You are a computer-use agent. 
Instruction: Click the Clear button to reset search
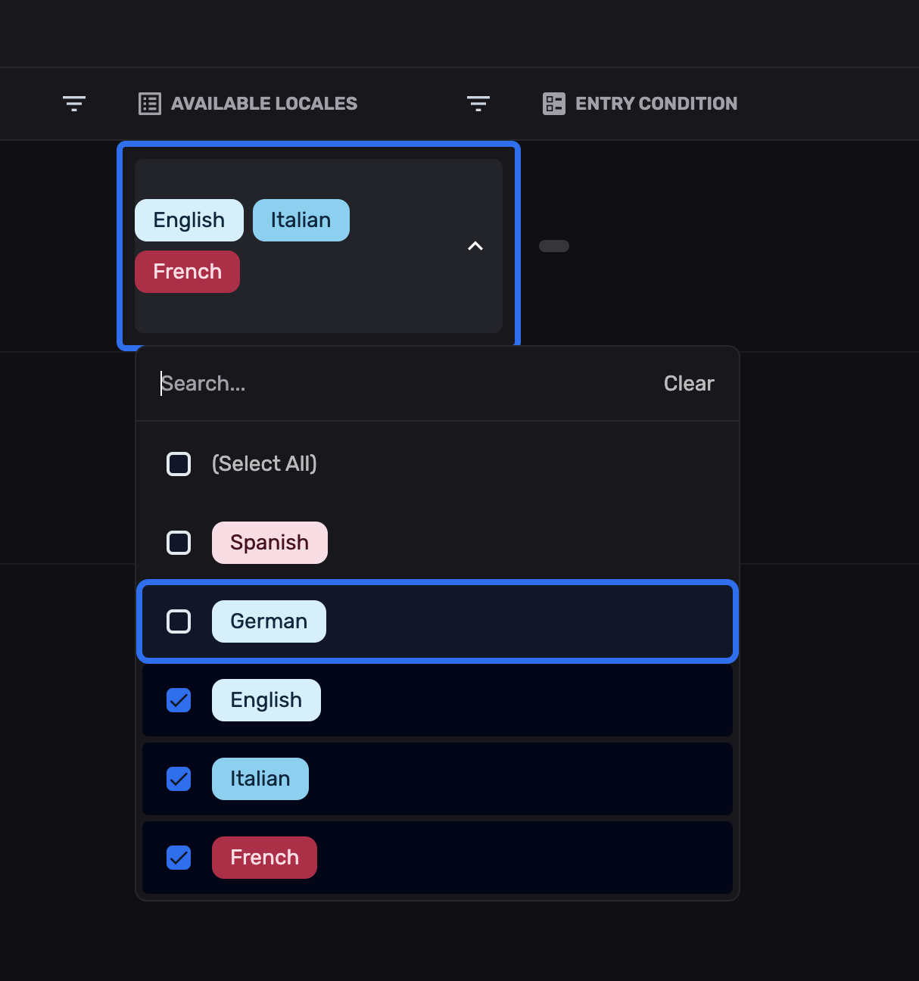[688, 383]
